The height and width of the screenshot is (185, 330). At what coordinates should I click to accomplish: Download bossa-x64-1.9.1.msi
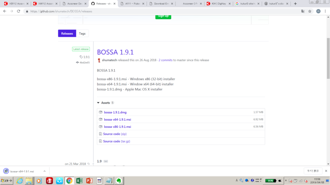tap(118, 120)
